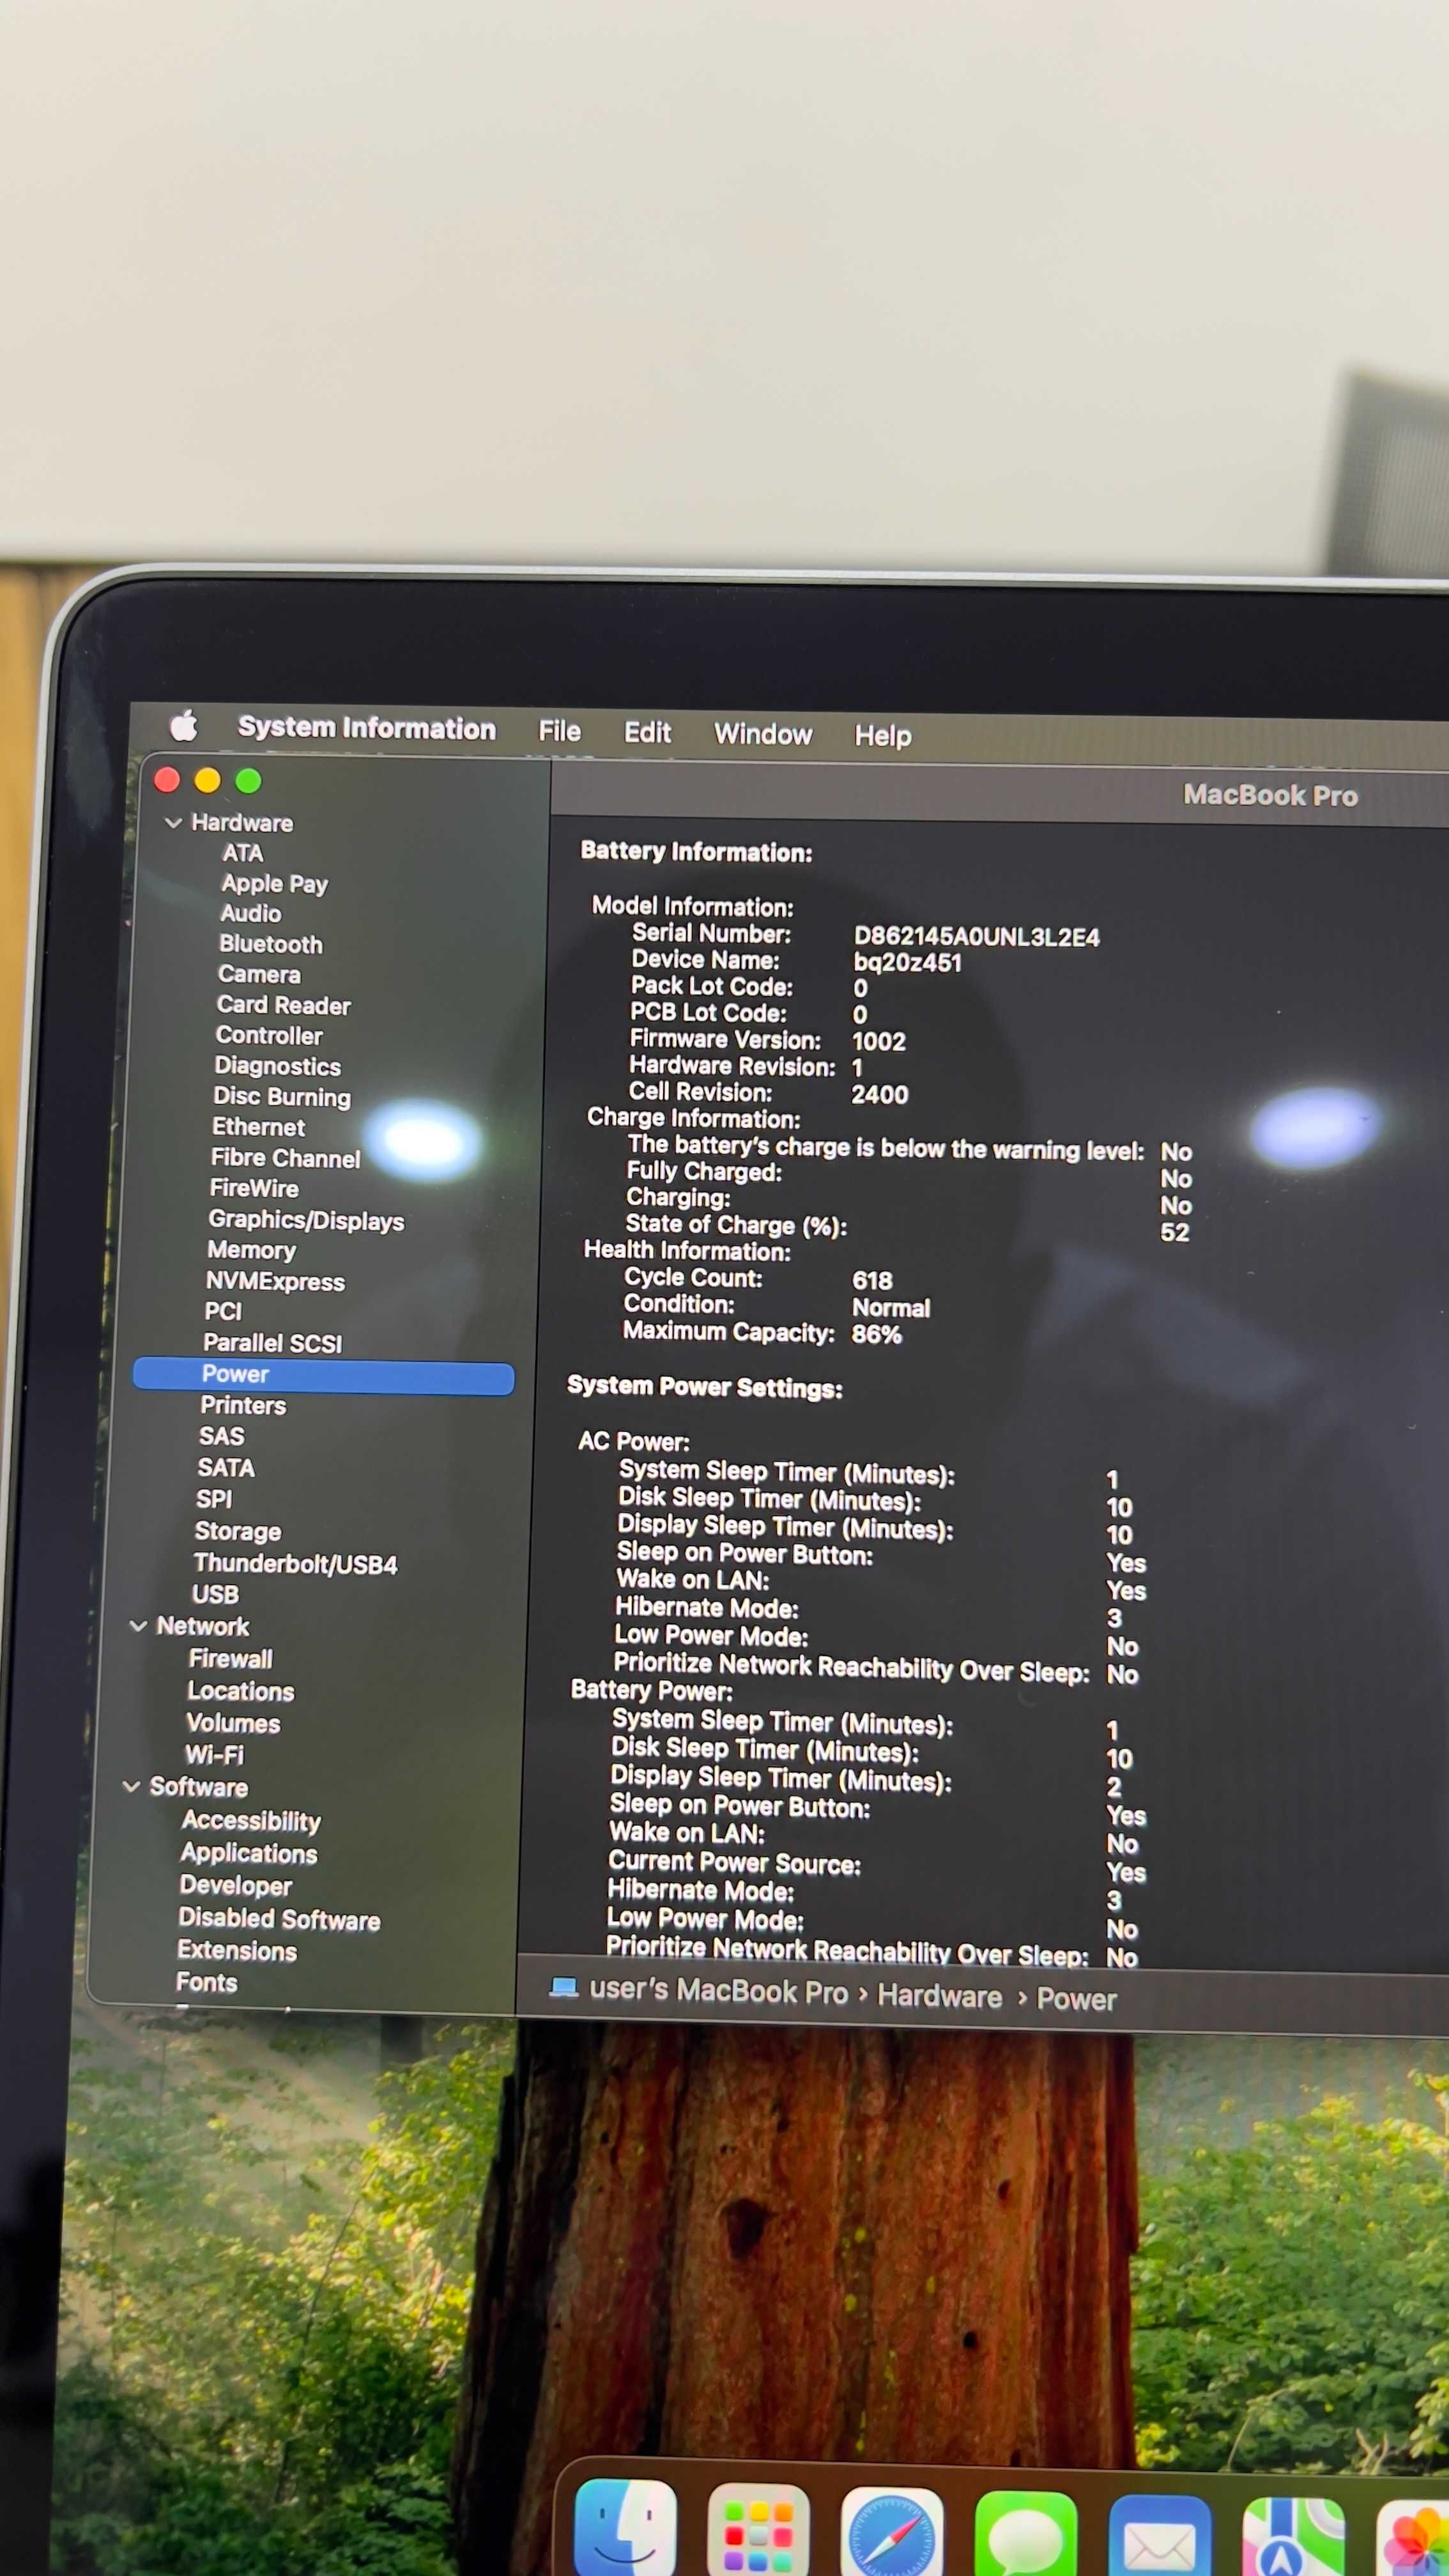This screenshot has height=2576, width=1449.
Task: Select SAS in the sidebar
Action: tap(221, 1436)
